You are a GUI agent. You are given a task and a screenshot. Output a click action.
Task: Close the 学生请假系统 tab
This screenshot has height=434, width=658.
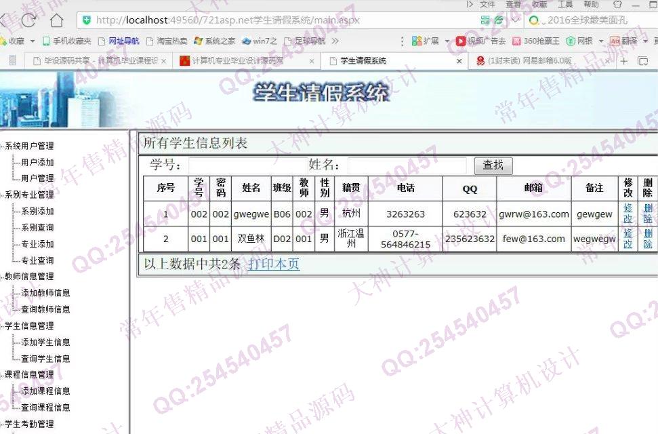(x=459, y=61)
